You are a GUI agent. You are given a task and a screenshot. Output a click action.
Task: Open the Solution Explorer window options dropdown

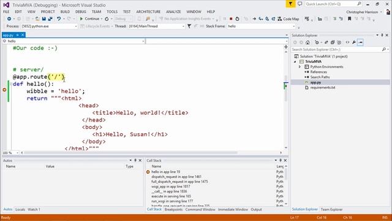(x=377, y=36)
